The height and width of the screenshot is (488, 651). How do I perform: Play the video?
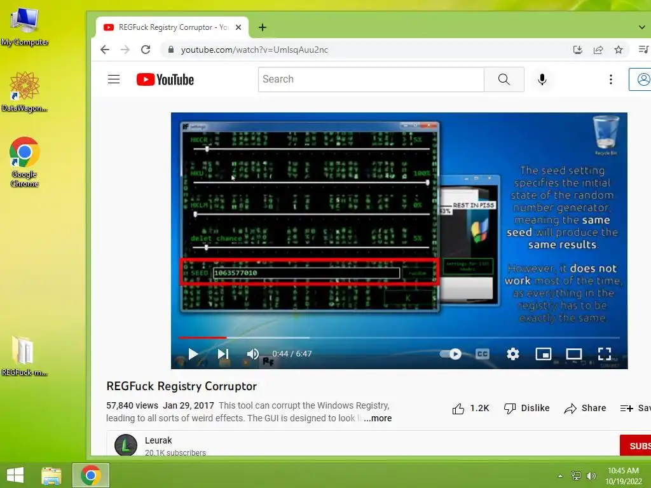(193, 354)
